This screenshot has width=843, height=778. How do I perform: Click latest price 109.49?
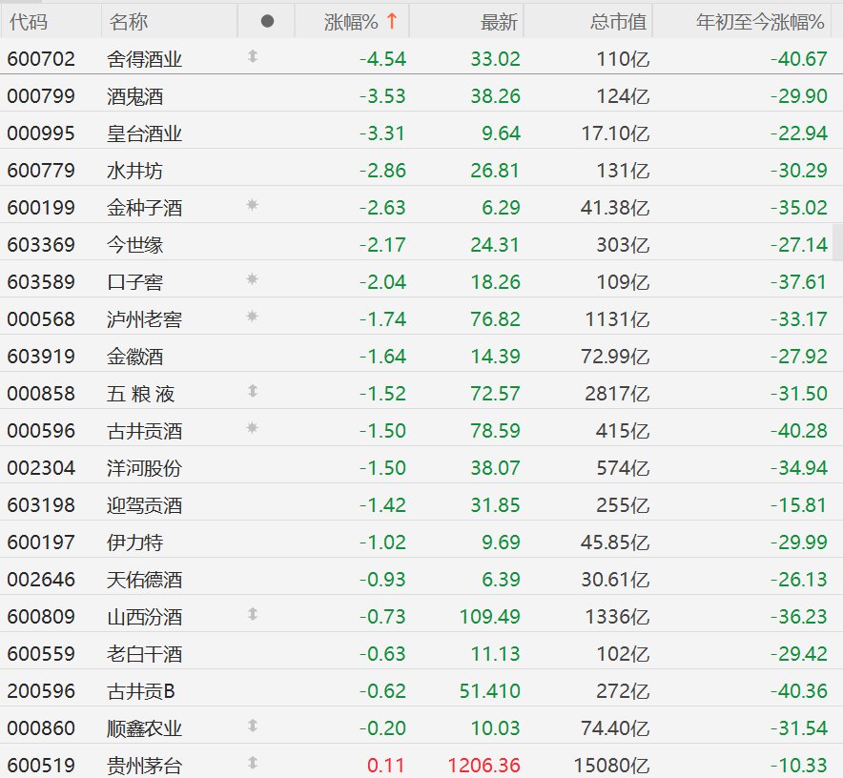490,616
